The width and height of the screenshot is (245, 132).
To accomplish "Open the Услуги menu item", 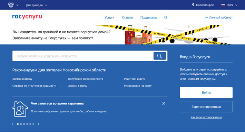I will [109, 18].
